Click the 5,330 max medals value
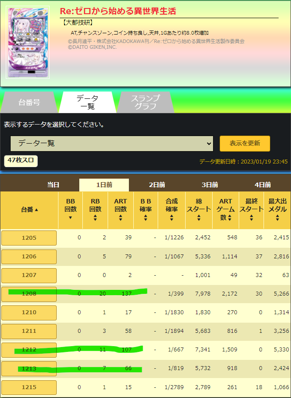The image size is (291, 398). pyautogui.click(x=281, y=350)
